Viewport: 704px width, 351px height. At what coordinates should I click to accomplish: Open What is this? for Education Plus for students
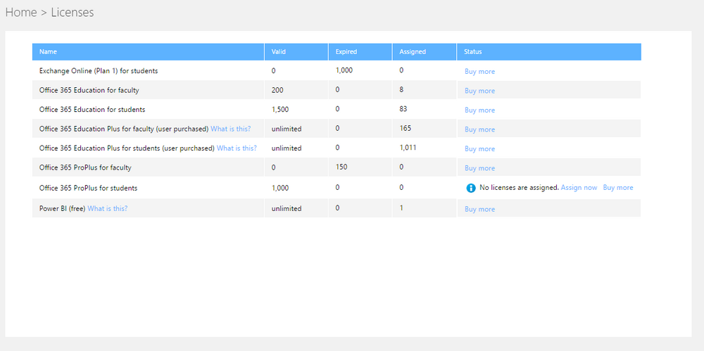pos(237,148)
